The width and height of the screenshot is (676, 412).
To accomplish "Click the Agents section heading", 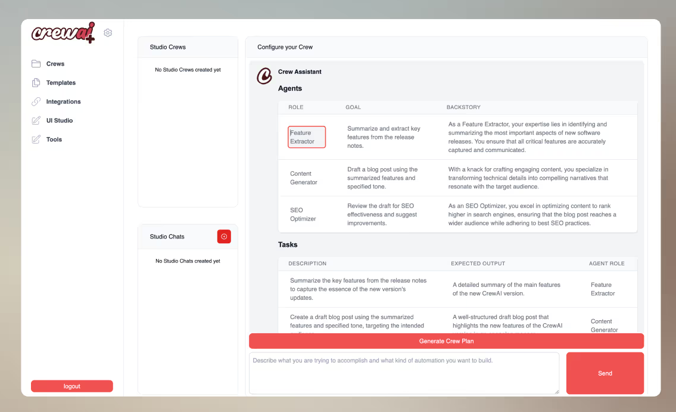I will [289, 88].
